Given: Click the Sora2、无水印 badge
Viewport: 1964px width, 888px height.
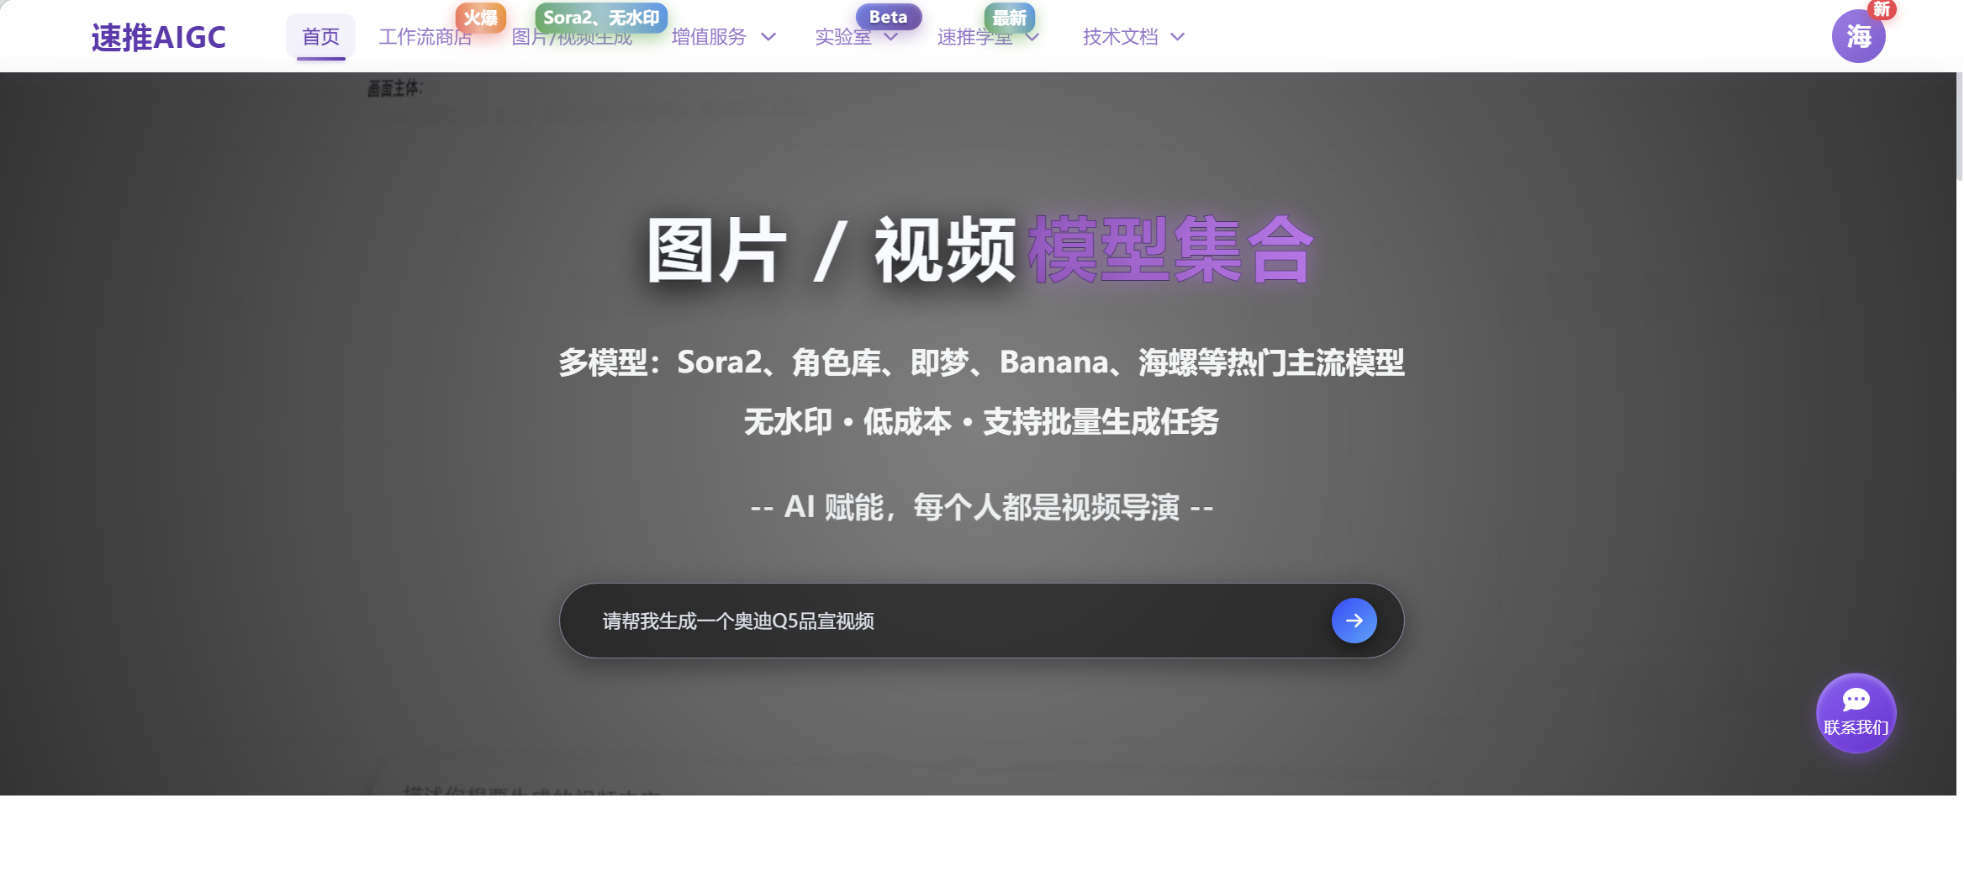Looking at the screenshot, I should tap(600, 17).
